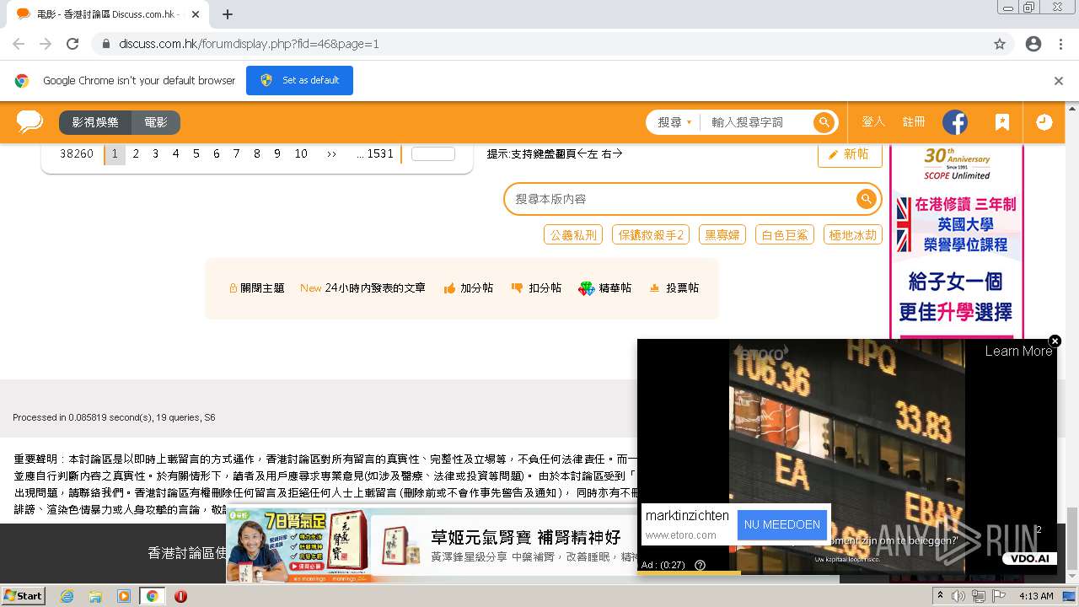
Task: Click the magnifier in forum search box
Action: click(x=866, y=199)
